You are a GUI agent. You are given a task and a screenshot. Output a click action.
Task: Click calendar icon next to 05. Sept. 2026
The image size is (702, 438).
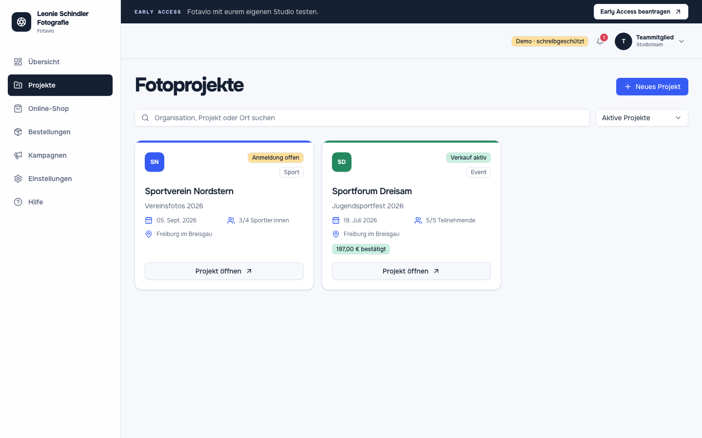pos(149,220)
